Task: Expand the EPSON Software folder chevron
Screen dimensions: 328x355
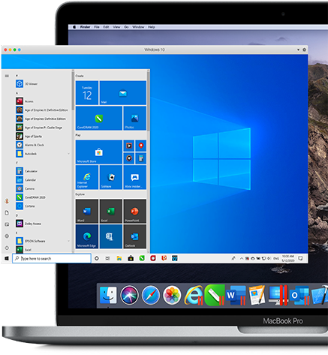Action: [68, 241]
